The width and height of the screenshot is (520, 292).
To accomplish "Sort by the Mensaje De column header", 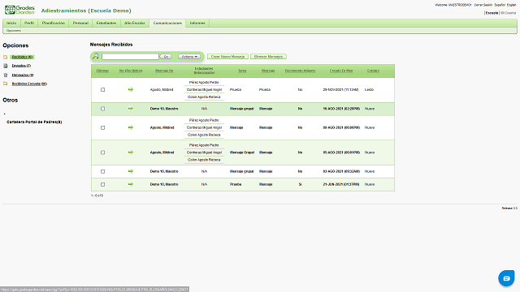I will pyautogui.click(x=164, y=71).
